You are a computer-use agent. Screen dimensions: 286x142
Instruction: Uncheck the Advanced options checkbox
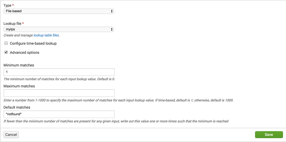pyautogui.click(x=6, y=52)
